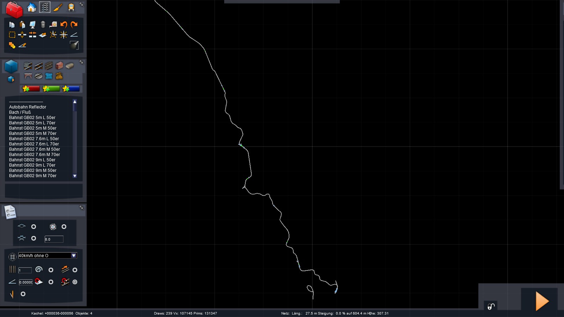
Task: Select the blue water category
Action: point(49,76)
